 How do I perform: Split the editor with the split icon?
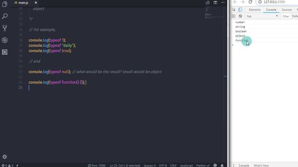point(215,3)
